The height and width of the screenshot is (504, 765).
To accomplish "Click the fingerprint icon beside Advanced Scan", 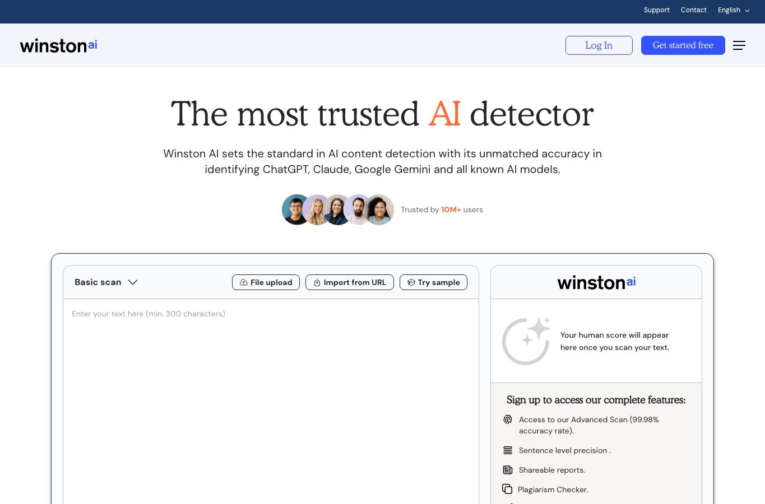I will [x=508, y=419].
